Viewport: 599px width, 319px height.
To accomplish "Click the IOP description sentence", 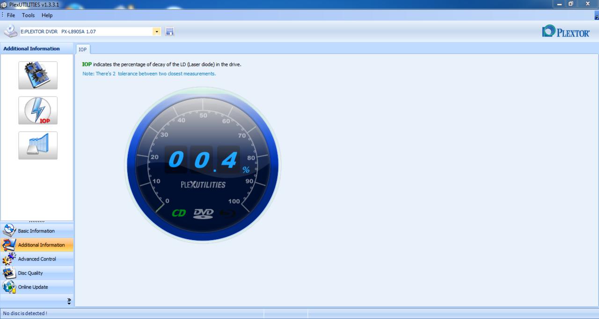I will pos(162,64).
